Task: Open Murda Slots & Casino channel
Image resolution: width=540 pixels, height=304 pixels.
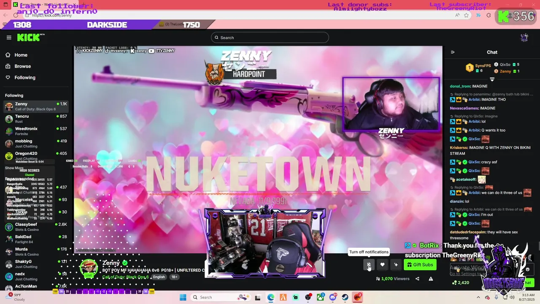Action: pos(36,252)
